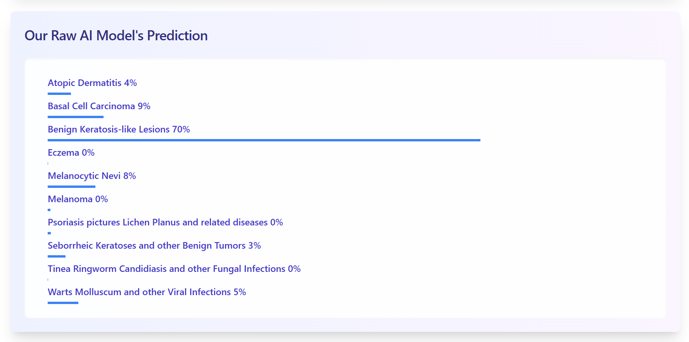Select the Warts Molluscum Viral Infections label
The width and height of the screenshot is (689, 342).
pyautogui.click(x=147, y=292)
